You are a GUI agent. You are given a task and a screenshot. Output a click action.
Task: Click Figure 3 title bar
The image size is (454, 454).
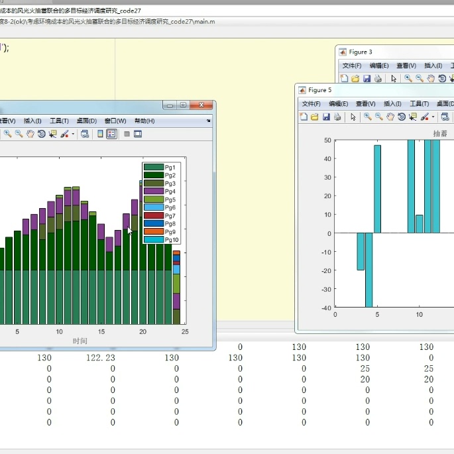396,52
